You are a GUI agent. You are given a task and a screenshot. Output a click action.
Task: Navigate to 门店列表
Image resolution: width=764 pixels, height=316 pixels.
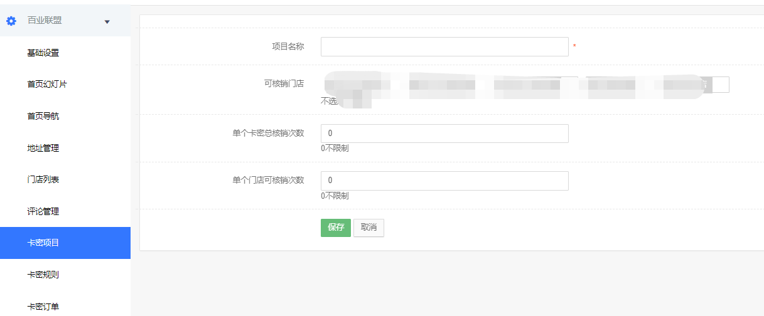click(x=43, y=179)
